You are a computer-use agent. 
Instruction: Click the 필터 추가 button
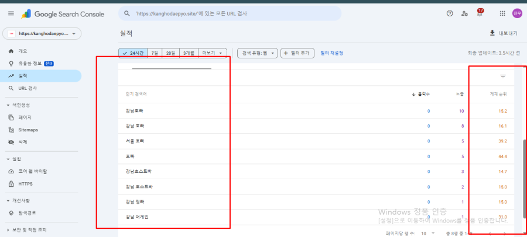click(x=297, y=53)
